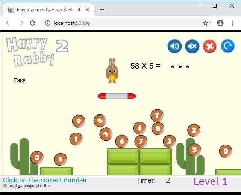Pick the 0 ball on the left cactus
Screen dimensions: 241x195
[37, 157]
